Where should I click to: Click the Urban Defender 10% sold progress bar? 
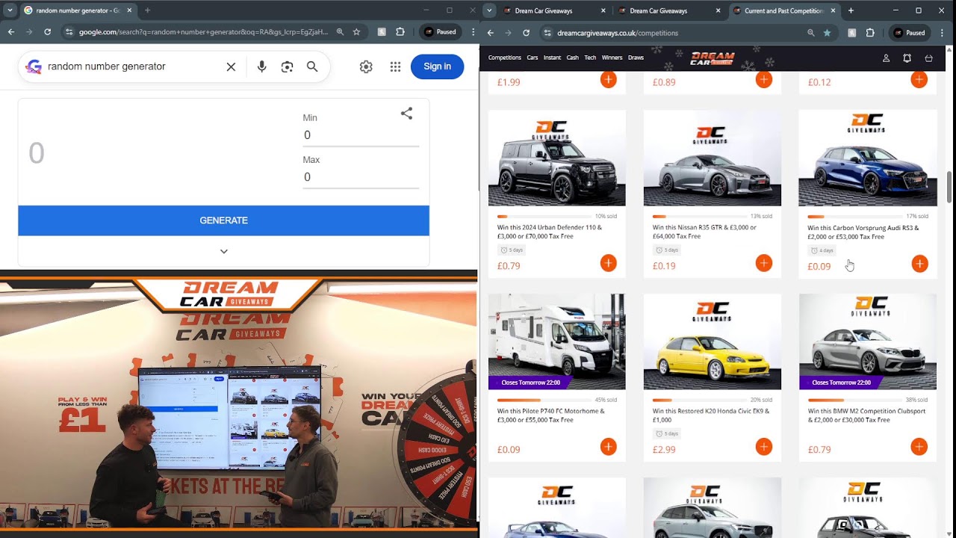(x=544, y=217)
